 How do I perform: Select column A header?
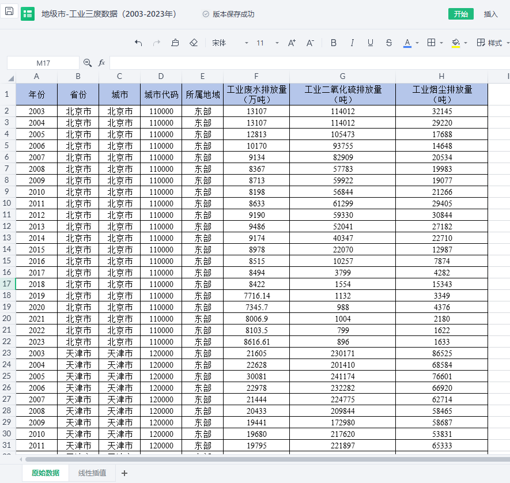pyautogui.click(x=36, y=77)
